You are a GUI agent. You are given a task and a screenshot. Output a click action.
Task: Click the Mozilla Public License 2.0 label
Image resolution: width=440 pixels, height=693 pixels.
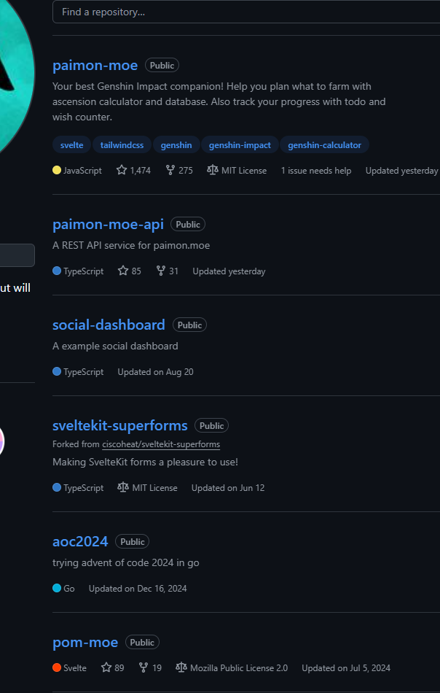point(239,668)
